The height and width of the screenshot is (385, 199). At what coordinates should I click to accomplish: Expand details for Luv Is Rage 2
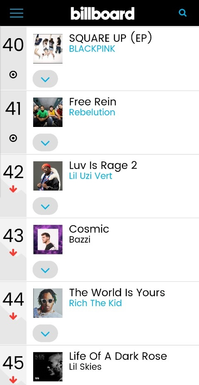[x=45, y=206]
